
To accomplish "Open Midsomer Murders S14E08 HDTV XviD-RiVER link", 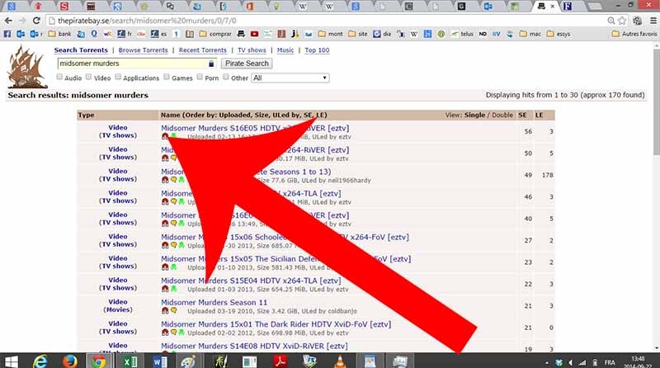I will coord(254,346).
